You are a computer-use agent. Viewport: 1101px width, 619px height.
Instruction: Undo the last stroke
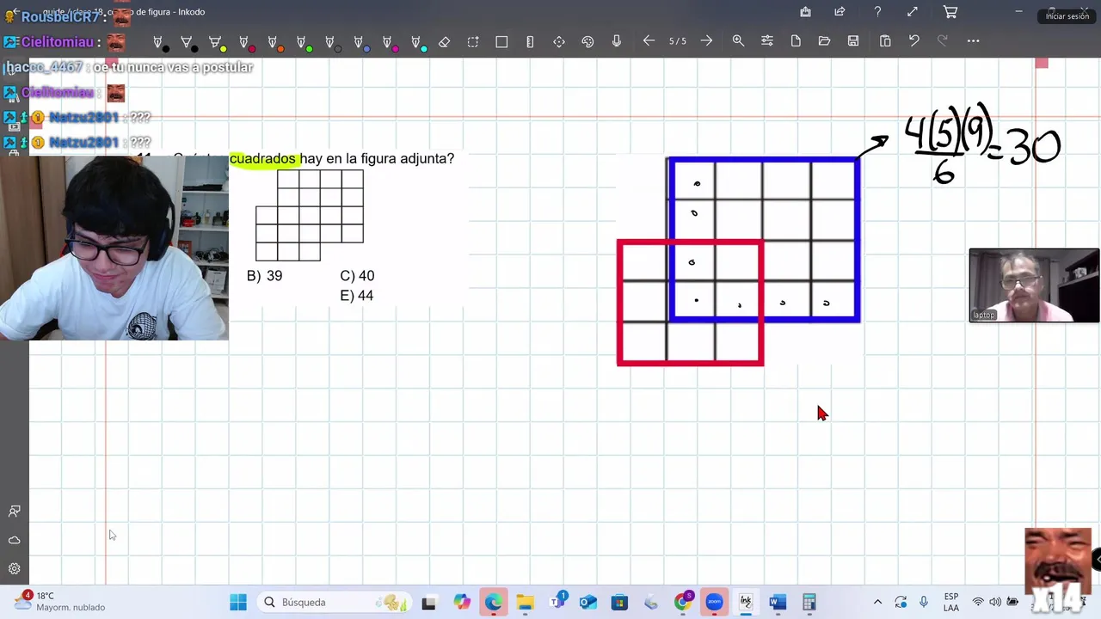point(913,40)
